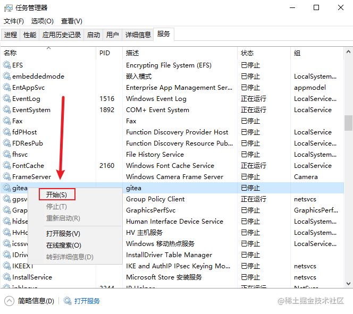Image resolution: width=353 pixels, height=314 pixels.
Task: Click the FrameServer service gear icon
Action: [x=7, y=176]
